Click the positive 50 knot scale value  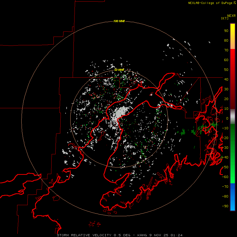[x=226, y=70]
